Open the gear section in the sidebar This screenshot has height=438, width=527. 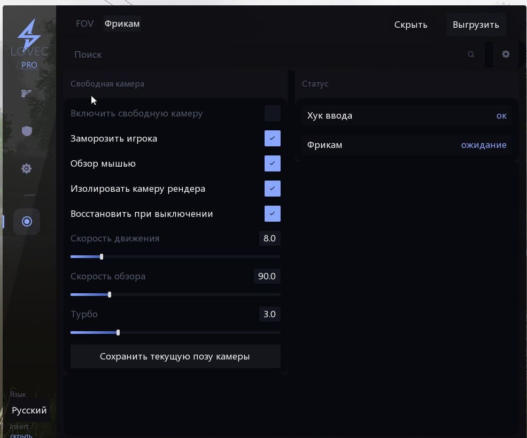(26, 169)
